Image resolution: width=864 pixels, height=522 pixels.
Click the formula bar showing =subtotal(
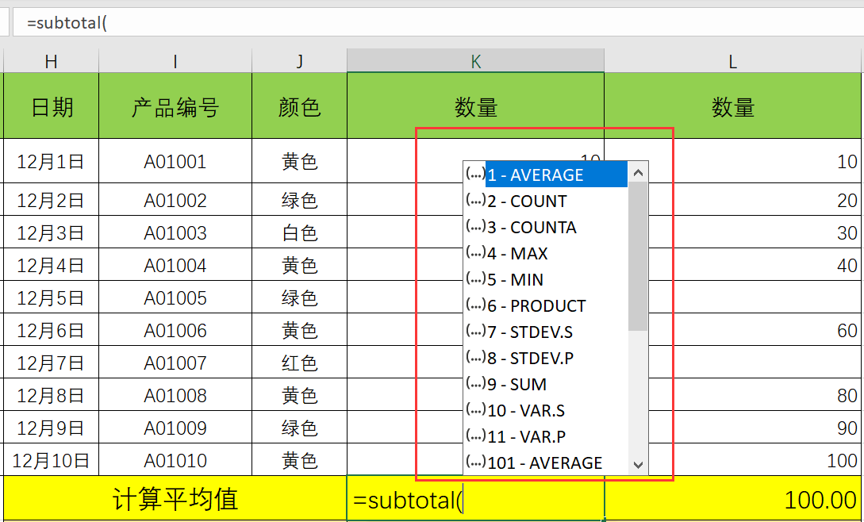438,22
